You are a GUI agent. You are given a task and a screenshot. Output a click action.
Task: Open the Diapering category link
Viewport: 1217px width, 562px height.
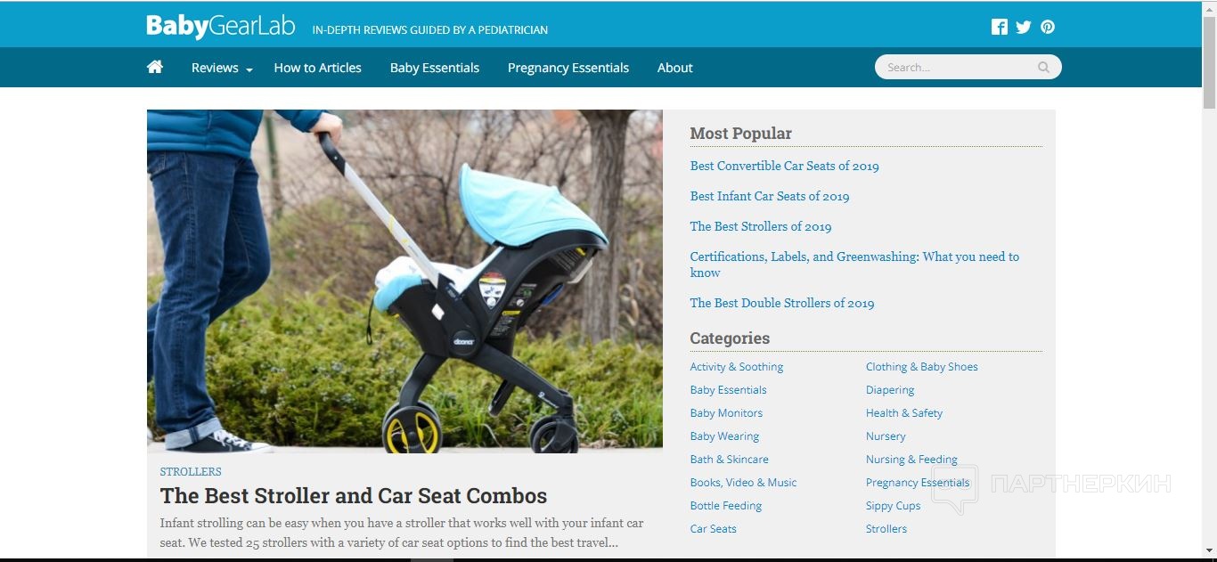[x=890, y=390]
